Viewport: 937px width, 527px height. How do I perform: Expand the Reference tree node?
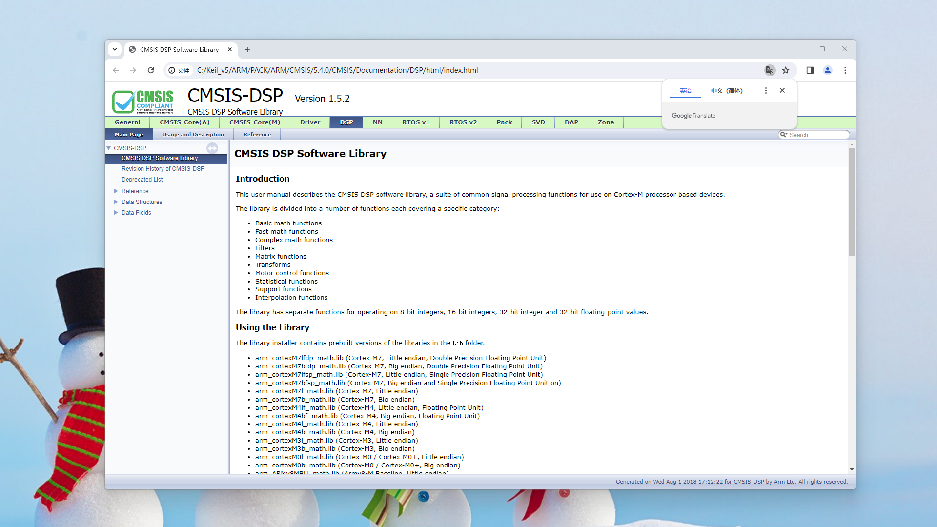(116, 191)
